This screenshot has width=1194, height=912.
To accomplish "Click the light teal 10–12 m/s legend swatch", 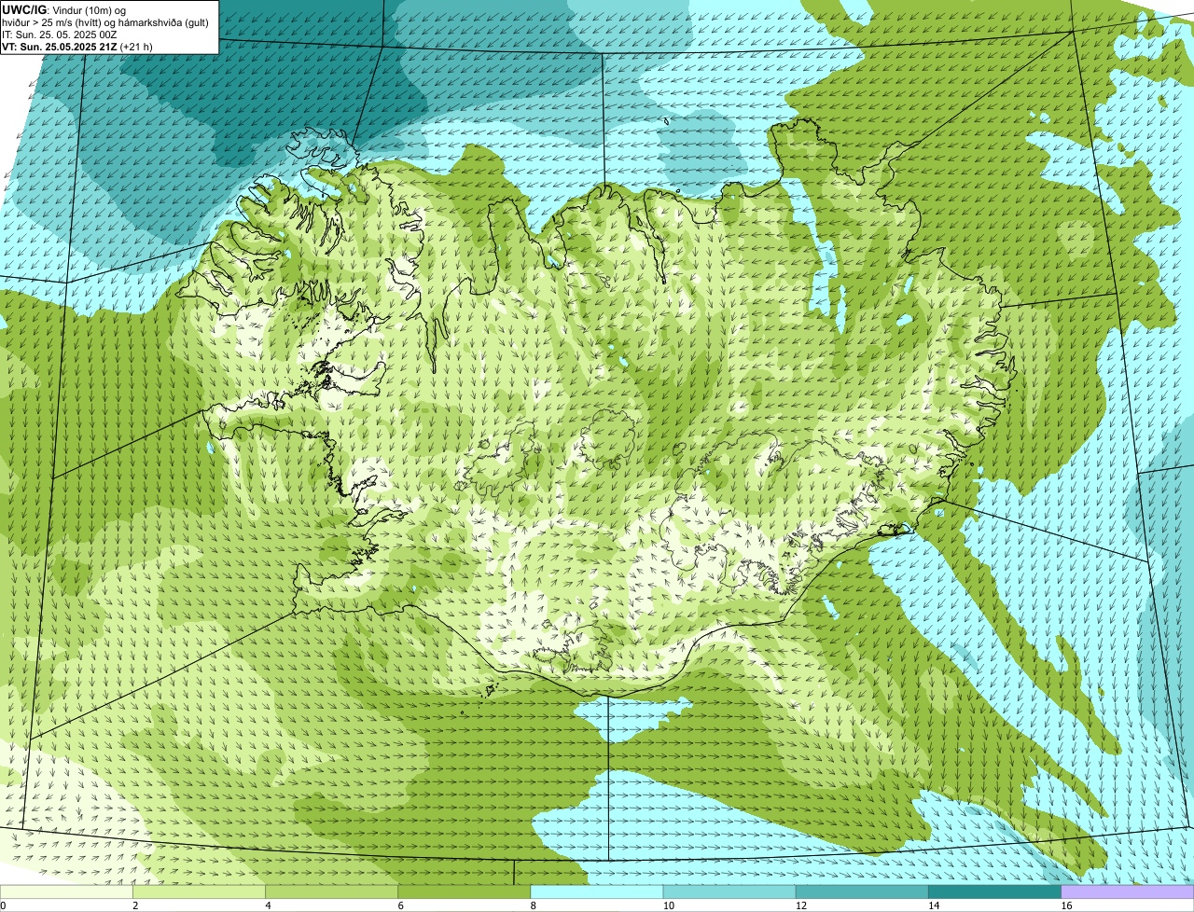I will click(x=730, y=891).
